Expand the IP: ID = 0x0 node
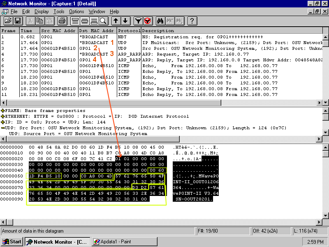 tap(3, 122)
